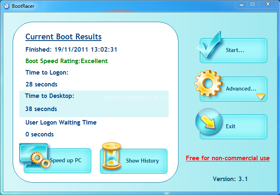The height and width of the screenshot is (195, 280).
Task: Minimize the BootRacer window
Action: (x=242, y=4)
